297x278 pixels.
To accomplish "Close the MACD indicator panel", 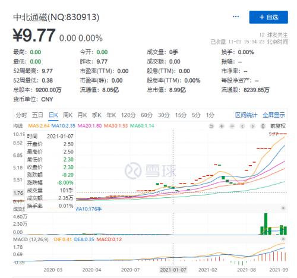I will tap(283, 239).
